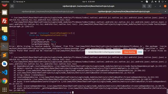Viewport: 168px width, 94px height.
Task: Open Skype tray icon in top bar
Action: pyautogui.click(x=147, y=2)
